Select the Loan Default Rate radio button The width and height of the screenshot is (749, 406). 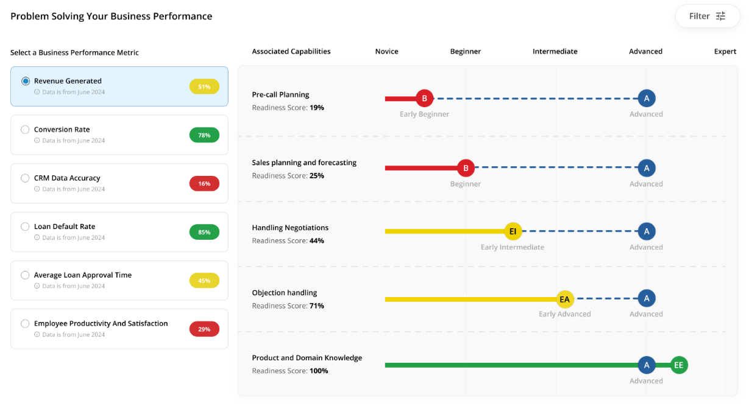click(25, 226)
